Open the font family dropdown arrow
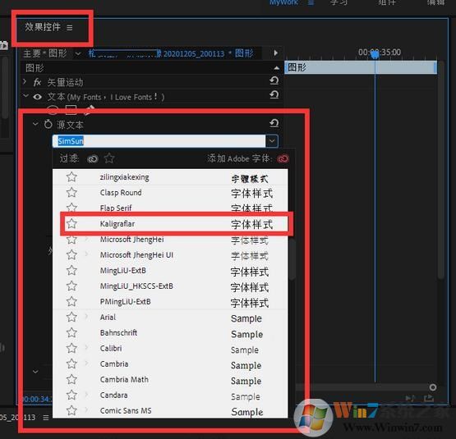Image resolution: width=456 pixels, height=439 pixels. [272, 141]
